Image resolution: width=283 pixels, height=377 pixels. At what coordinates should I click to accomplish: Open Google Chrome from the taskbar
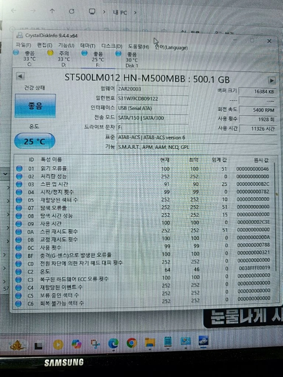[x=132, y=343]
